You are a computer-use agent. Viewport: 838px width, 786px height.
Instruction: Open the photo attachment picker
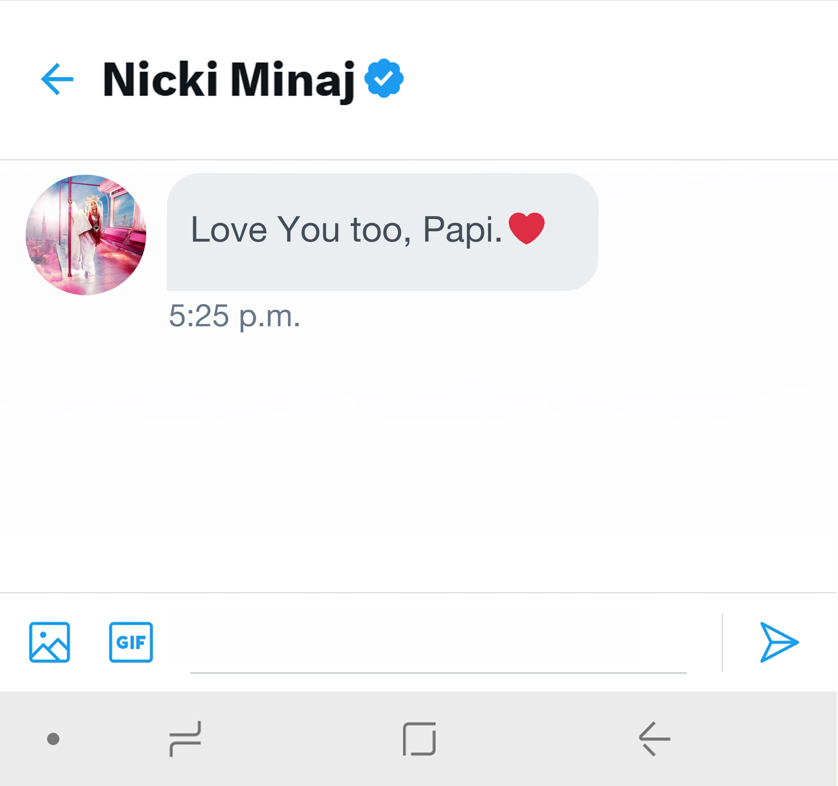[49, 642]
